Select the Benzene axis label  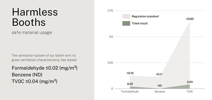(160, 92)
